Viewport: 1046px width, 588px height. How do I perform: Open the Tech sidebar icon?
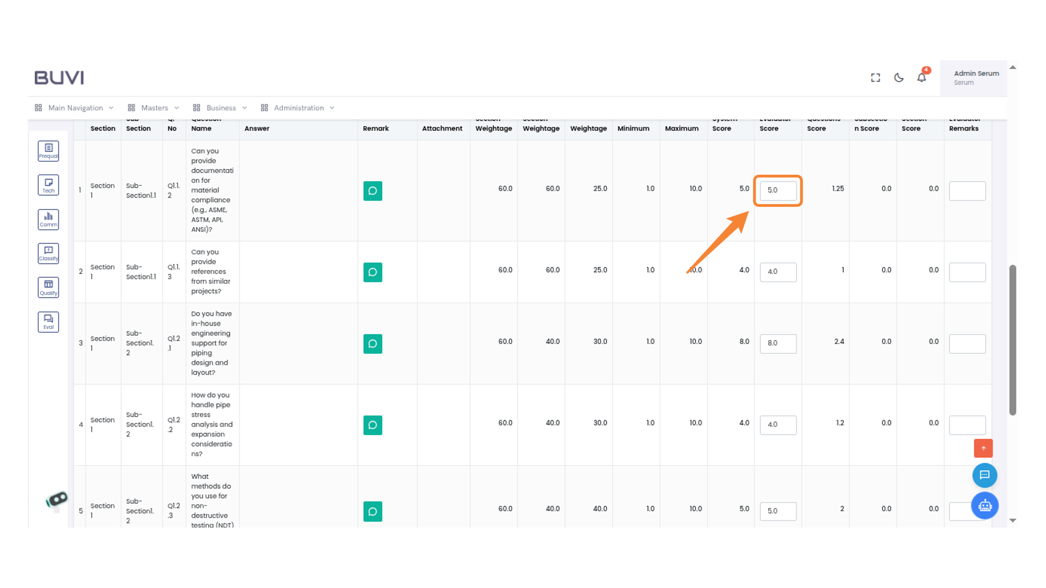point(48,185)
